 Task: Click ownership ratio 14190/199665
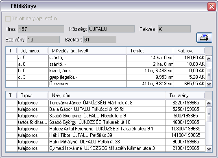click(x=185, y=135)
